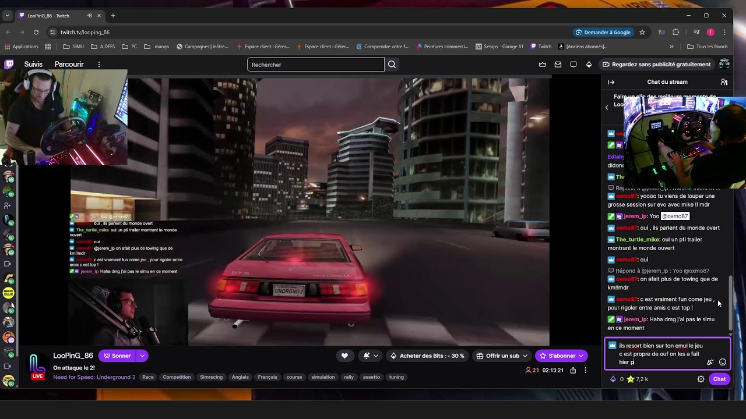Open Tous les favoris folder
746x419 pixels.
pos(707,47)
